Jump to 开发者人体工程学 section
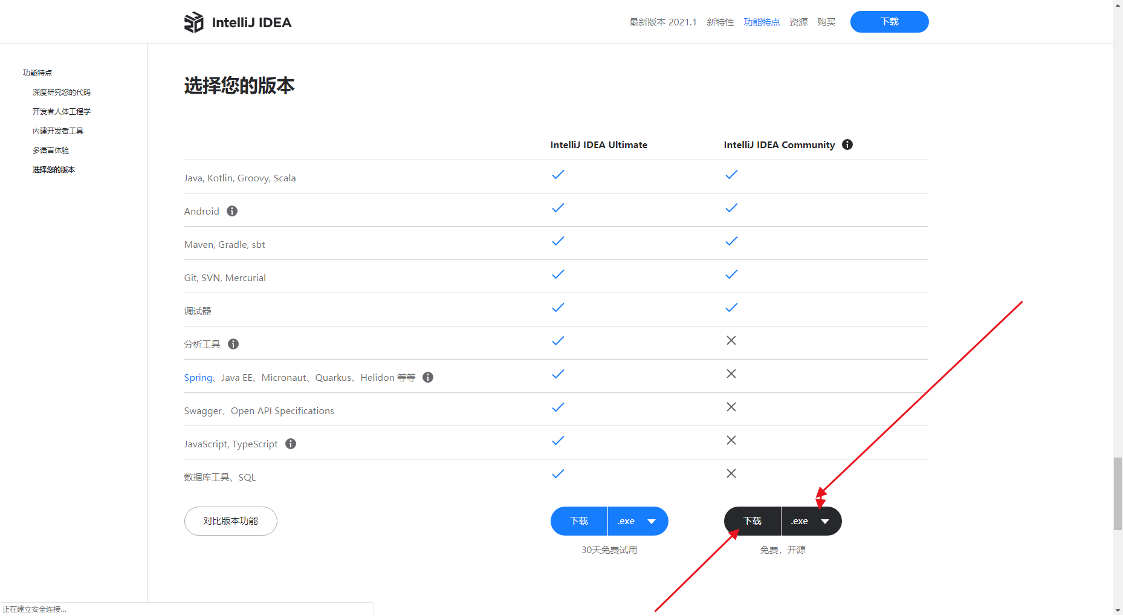The image size is (1123, 616). 62,111
